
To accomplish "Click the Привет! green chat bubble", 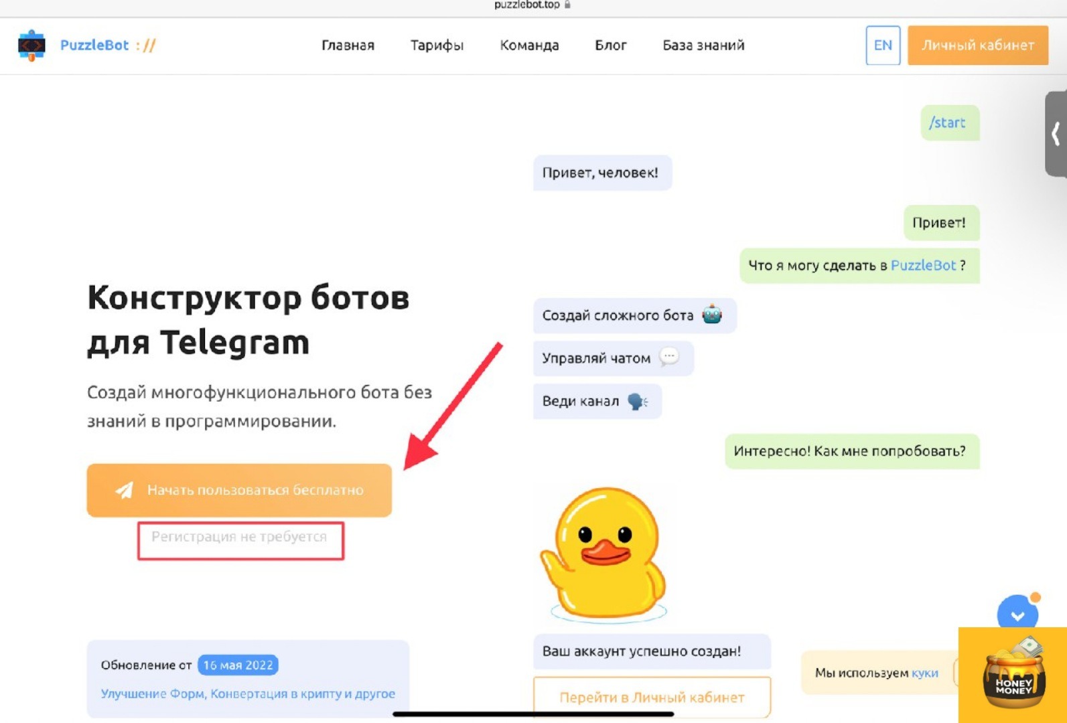I will click(x=941, y=223).
